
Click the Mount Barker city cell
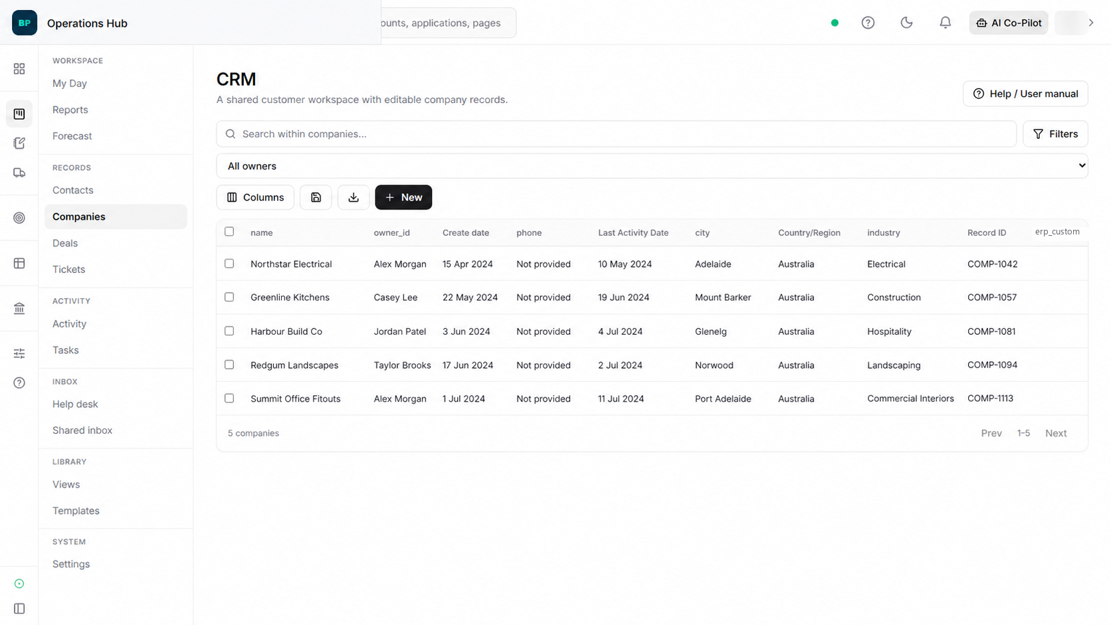click(723, 298)
